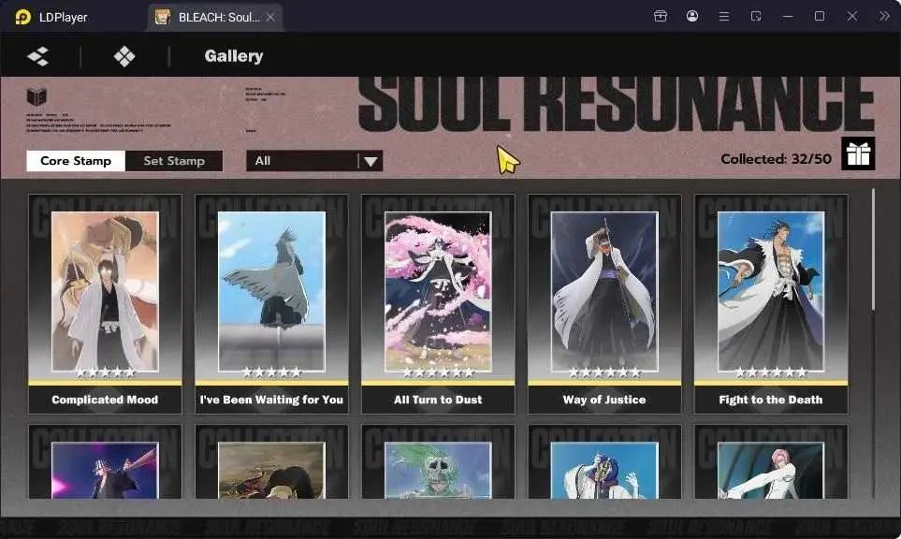Open the I've Been Waiting for You card
The image size is (901, 539).
tap(271, 304)
